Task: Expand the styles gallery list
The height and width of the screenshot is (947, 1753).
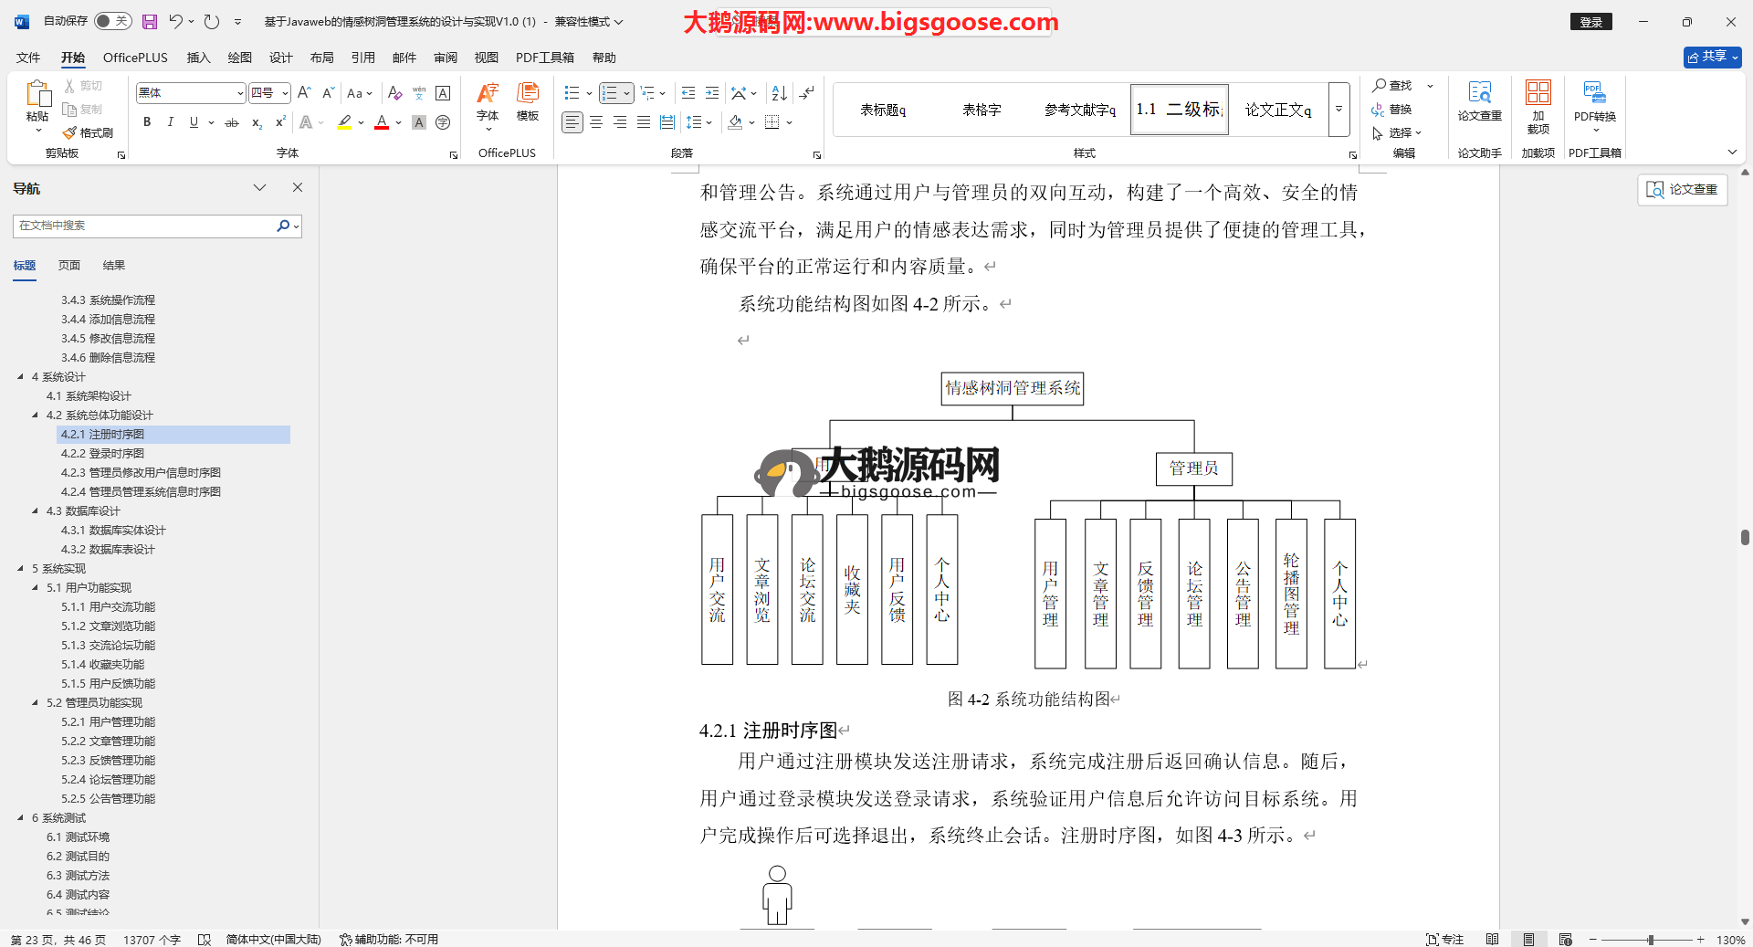Action: pos(1338,110)
